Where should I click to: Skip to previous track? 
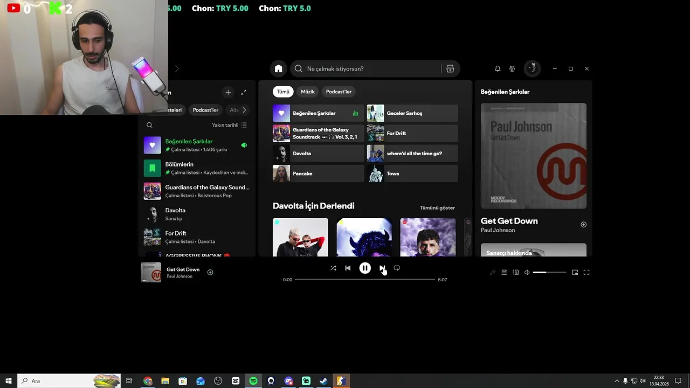click(348, 268)
